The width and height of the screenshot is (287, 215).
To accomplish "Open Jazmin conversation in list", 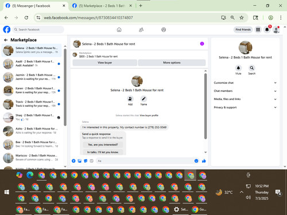I will coord(32,77).
